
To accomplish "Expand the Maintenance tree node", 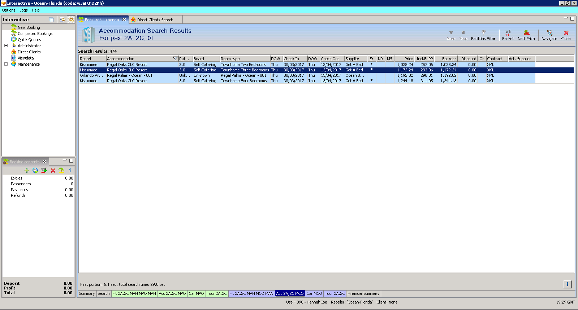I will click(6, 64).
